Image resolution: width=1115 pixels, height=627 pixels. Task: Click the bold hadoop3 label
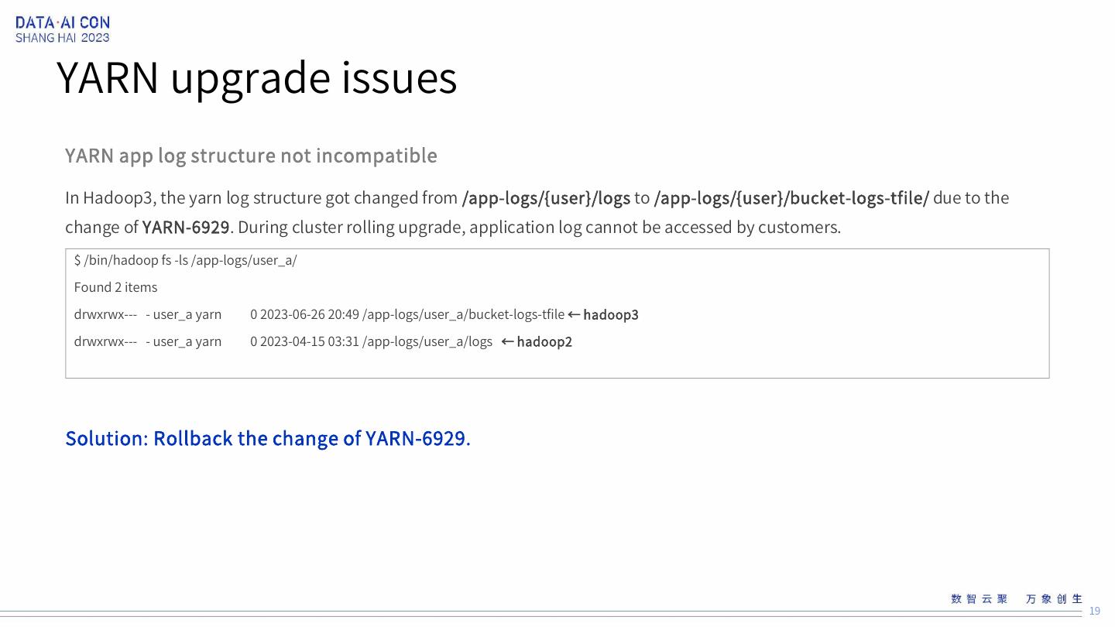(611, 314)
